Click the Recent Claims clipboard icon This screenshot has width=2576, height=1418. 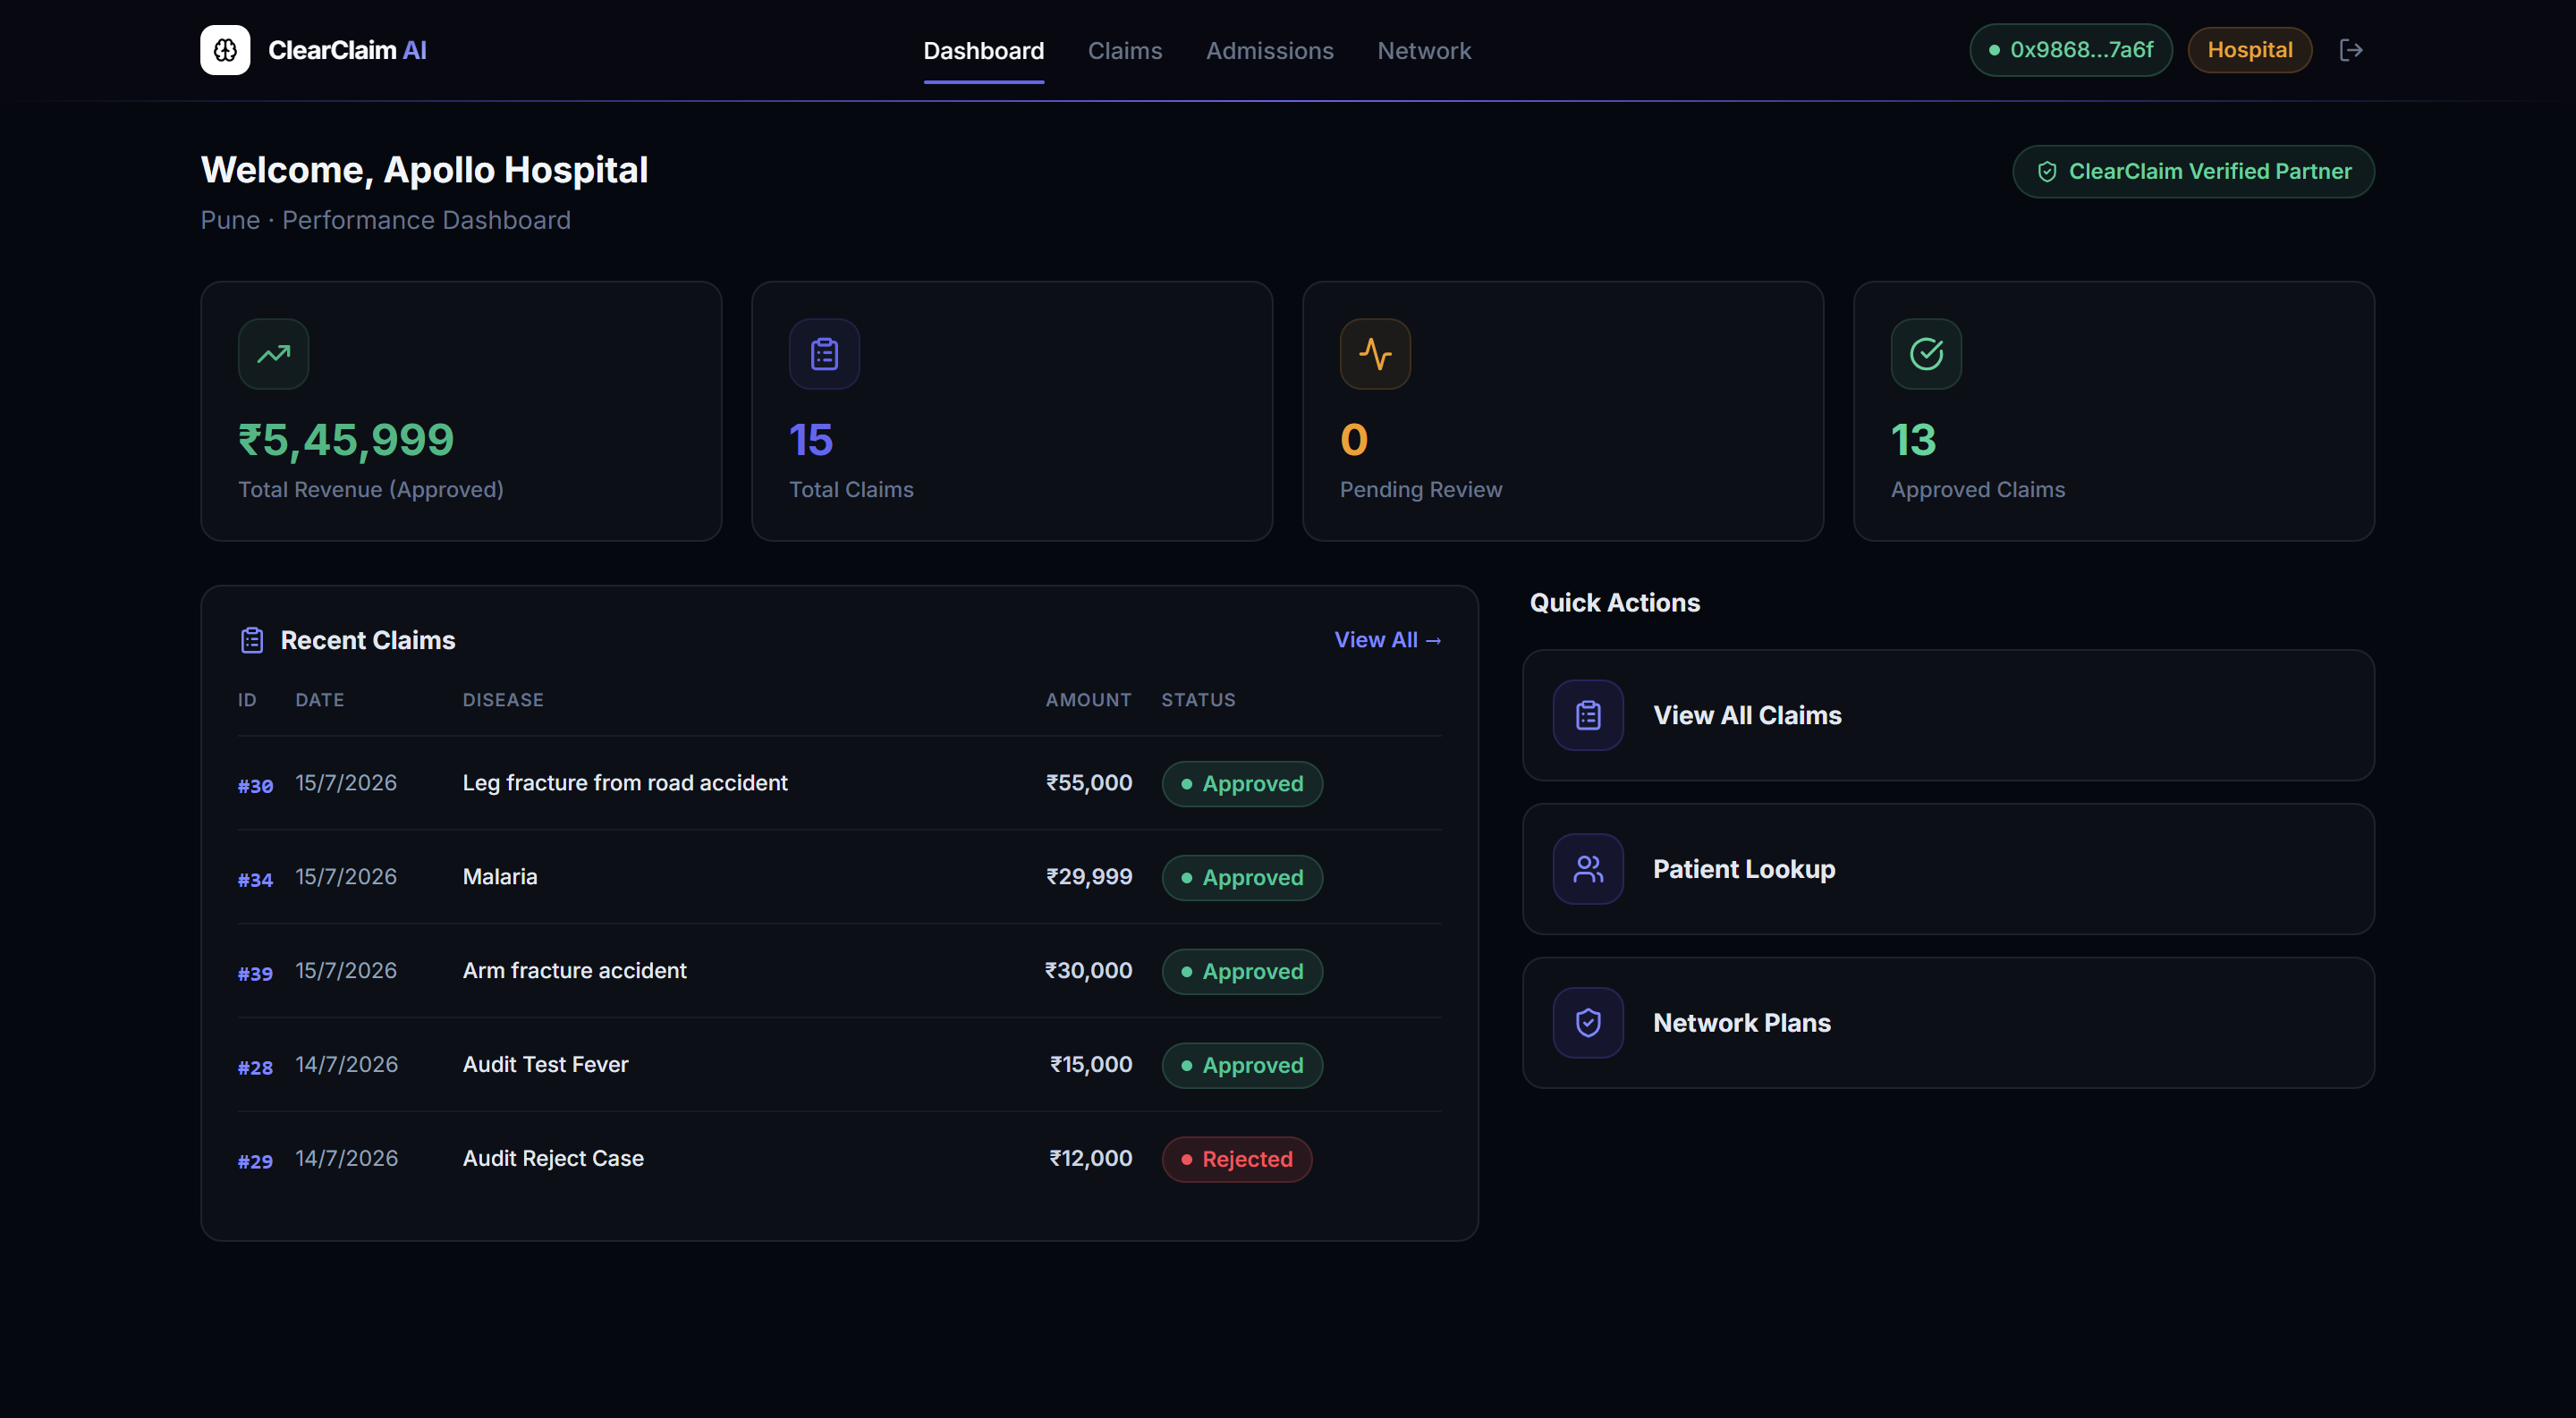pos(252,640)
